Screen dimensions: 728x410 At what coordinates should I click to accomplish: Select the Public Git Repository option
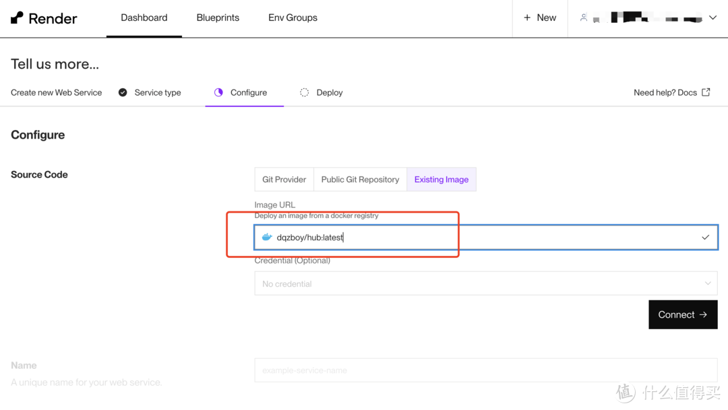360,180
